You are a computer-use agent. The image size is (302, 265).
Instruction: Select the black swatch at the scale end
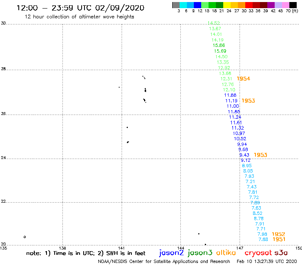(x=293, y=5)
